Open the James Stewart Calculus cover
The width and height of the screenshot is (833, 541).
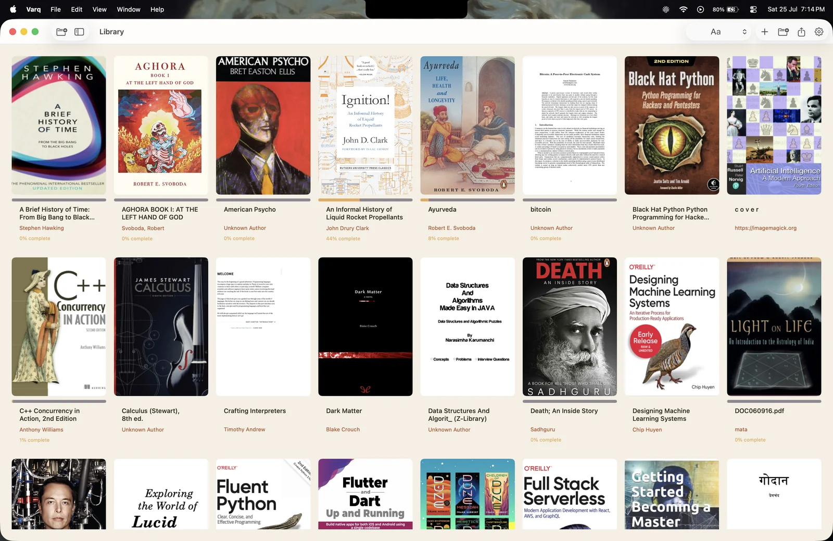coord(161,327)
